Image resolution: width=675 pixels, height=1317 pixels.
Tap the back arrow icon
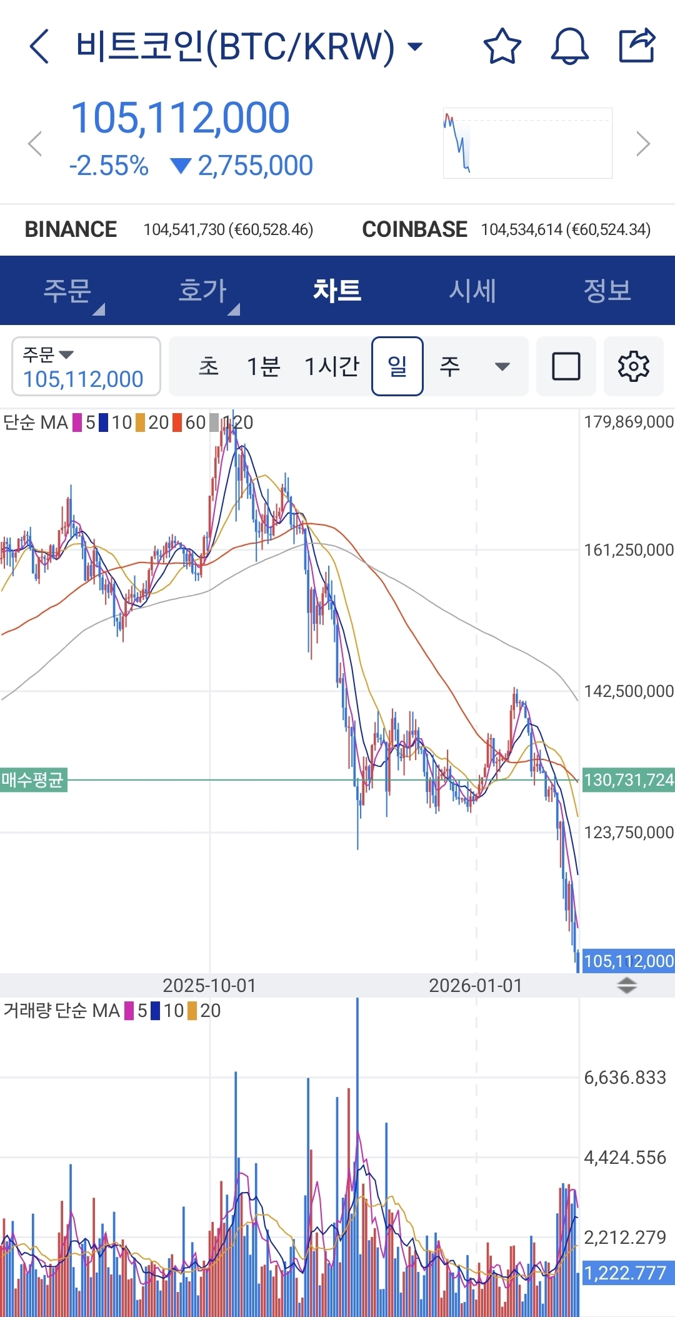click(39, 46)
